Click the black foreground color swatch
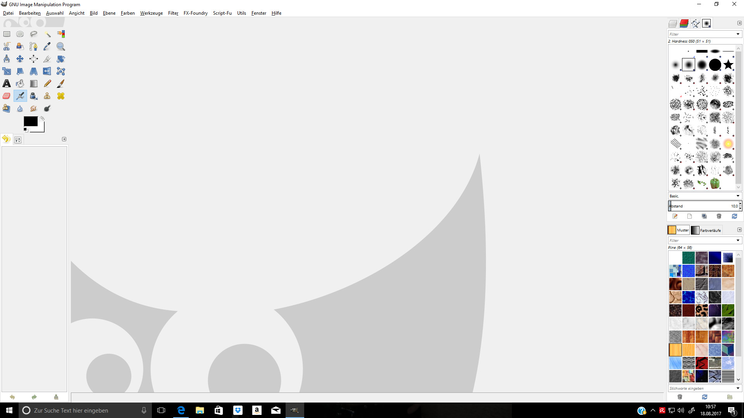This screenshot has height=418, width=744. (31, 121)
